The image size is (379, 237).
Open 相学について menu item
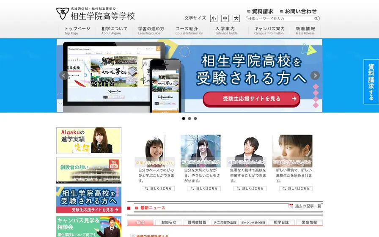point(114,31)
